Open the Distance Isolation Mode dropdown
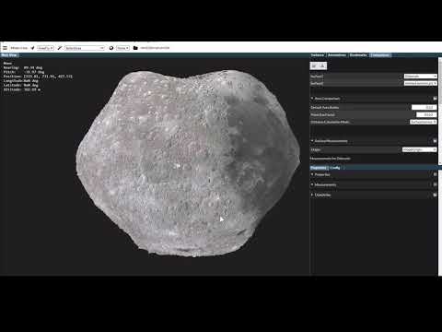Viewport: 442px width, 332px height. tap(424, 122)
